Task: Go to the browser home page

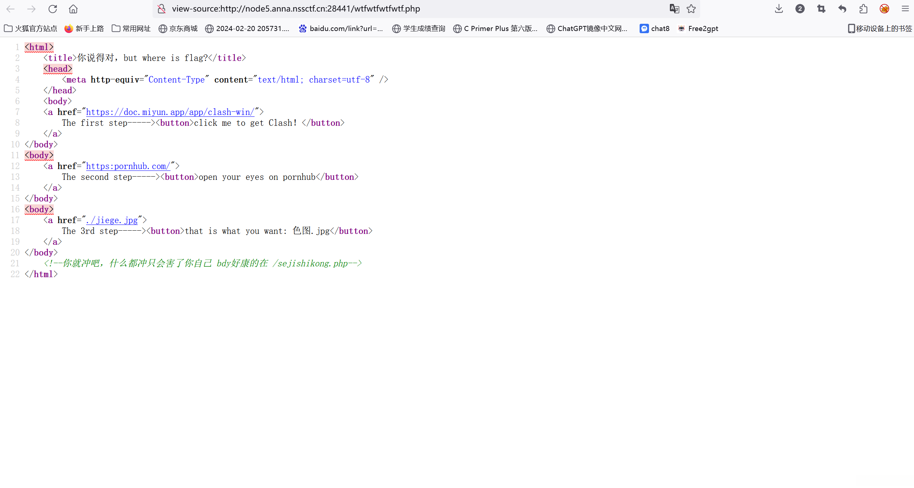Action: coord(73,9)
